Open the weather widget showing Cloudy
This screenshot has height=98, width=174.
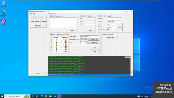(142, 96)
